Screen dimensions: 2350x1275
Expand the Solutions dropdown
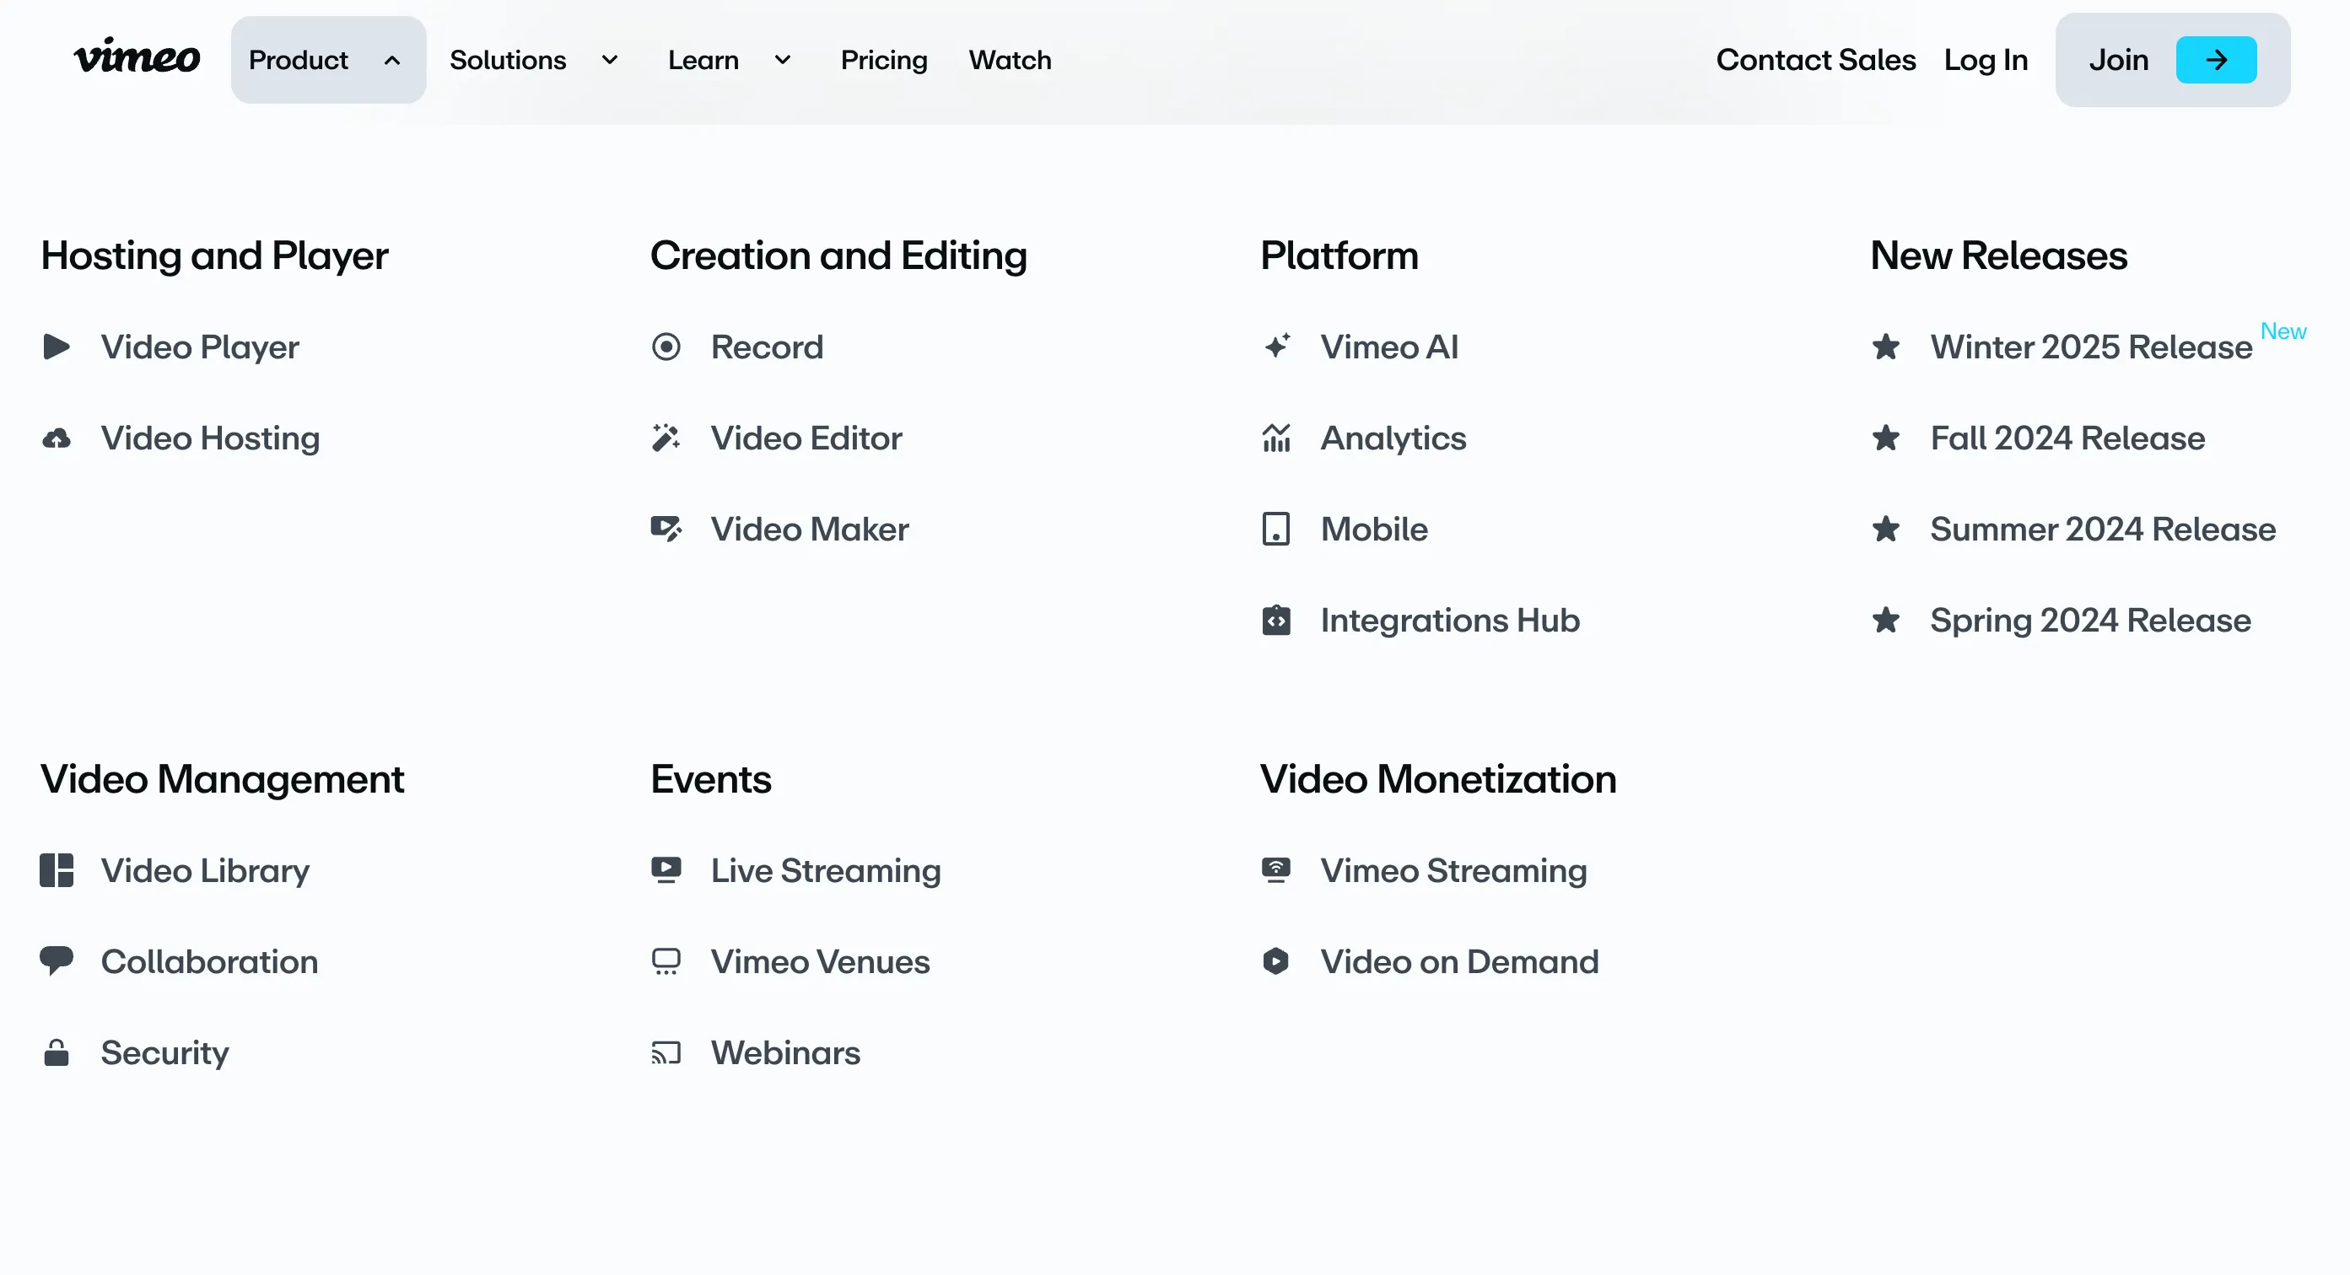(x=535, y=59)
